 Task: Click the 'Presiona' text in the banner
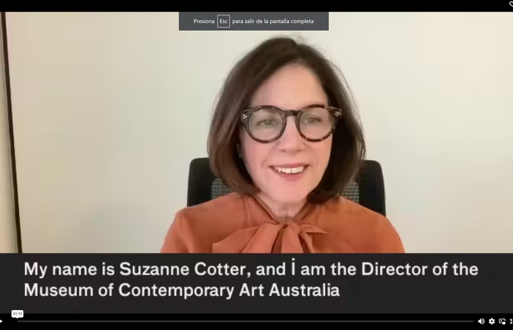click(x=204, y=21)
